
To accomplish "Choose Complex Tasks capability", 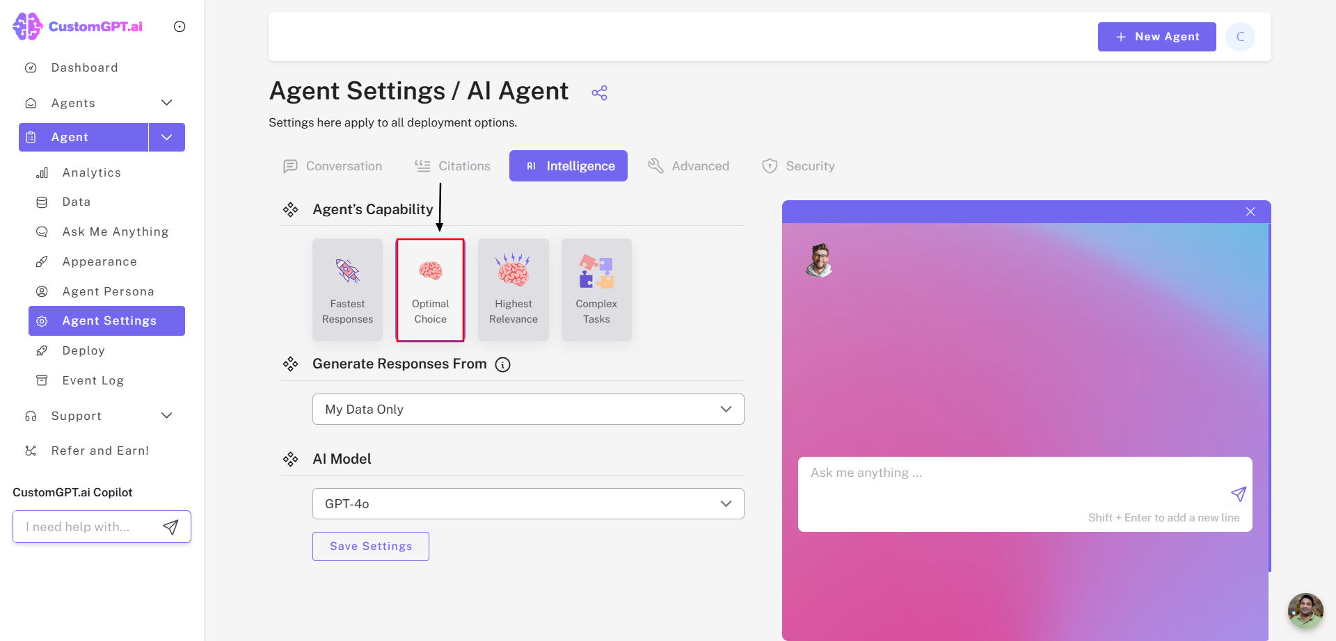I will pyautogui.click(x=596, y=290).
